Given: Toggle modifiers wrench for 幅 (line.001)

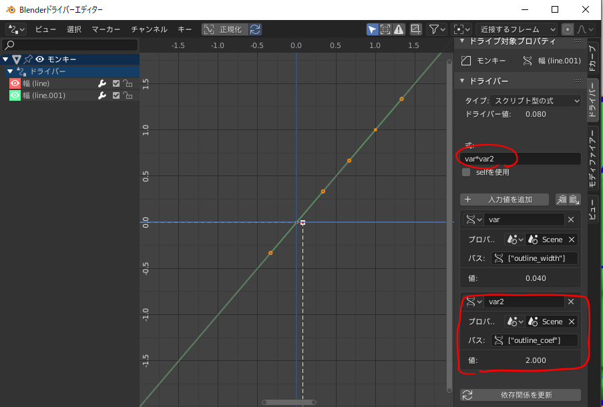Looking at the screenshot, I should pyautogui.click(x=102, y=95).
